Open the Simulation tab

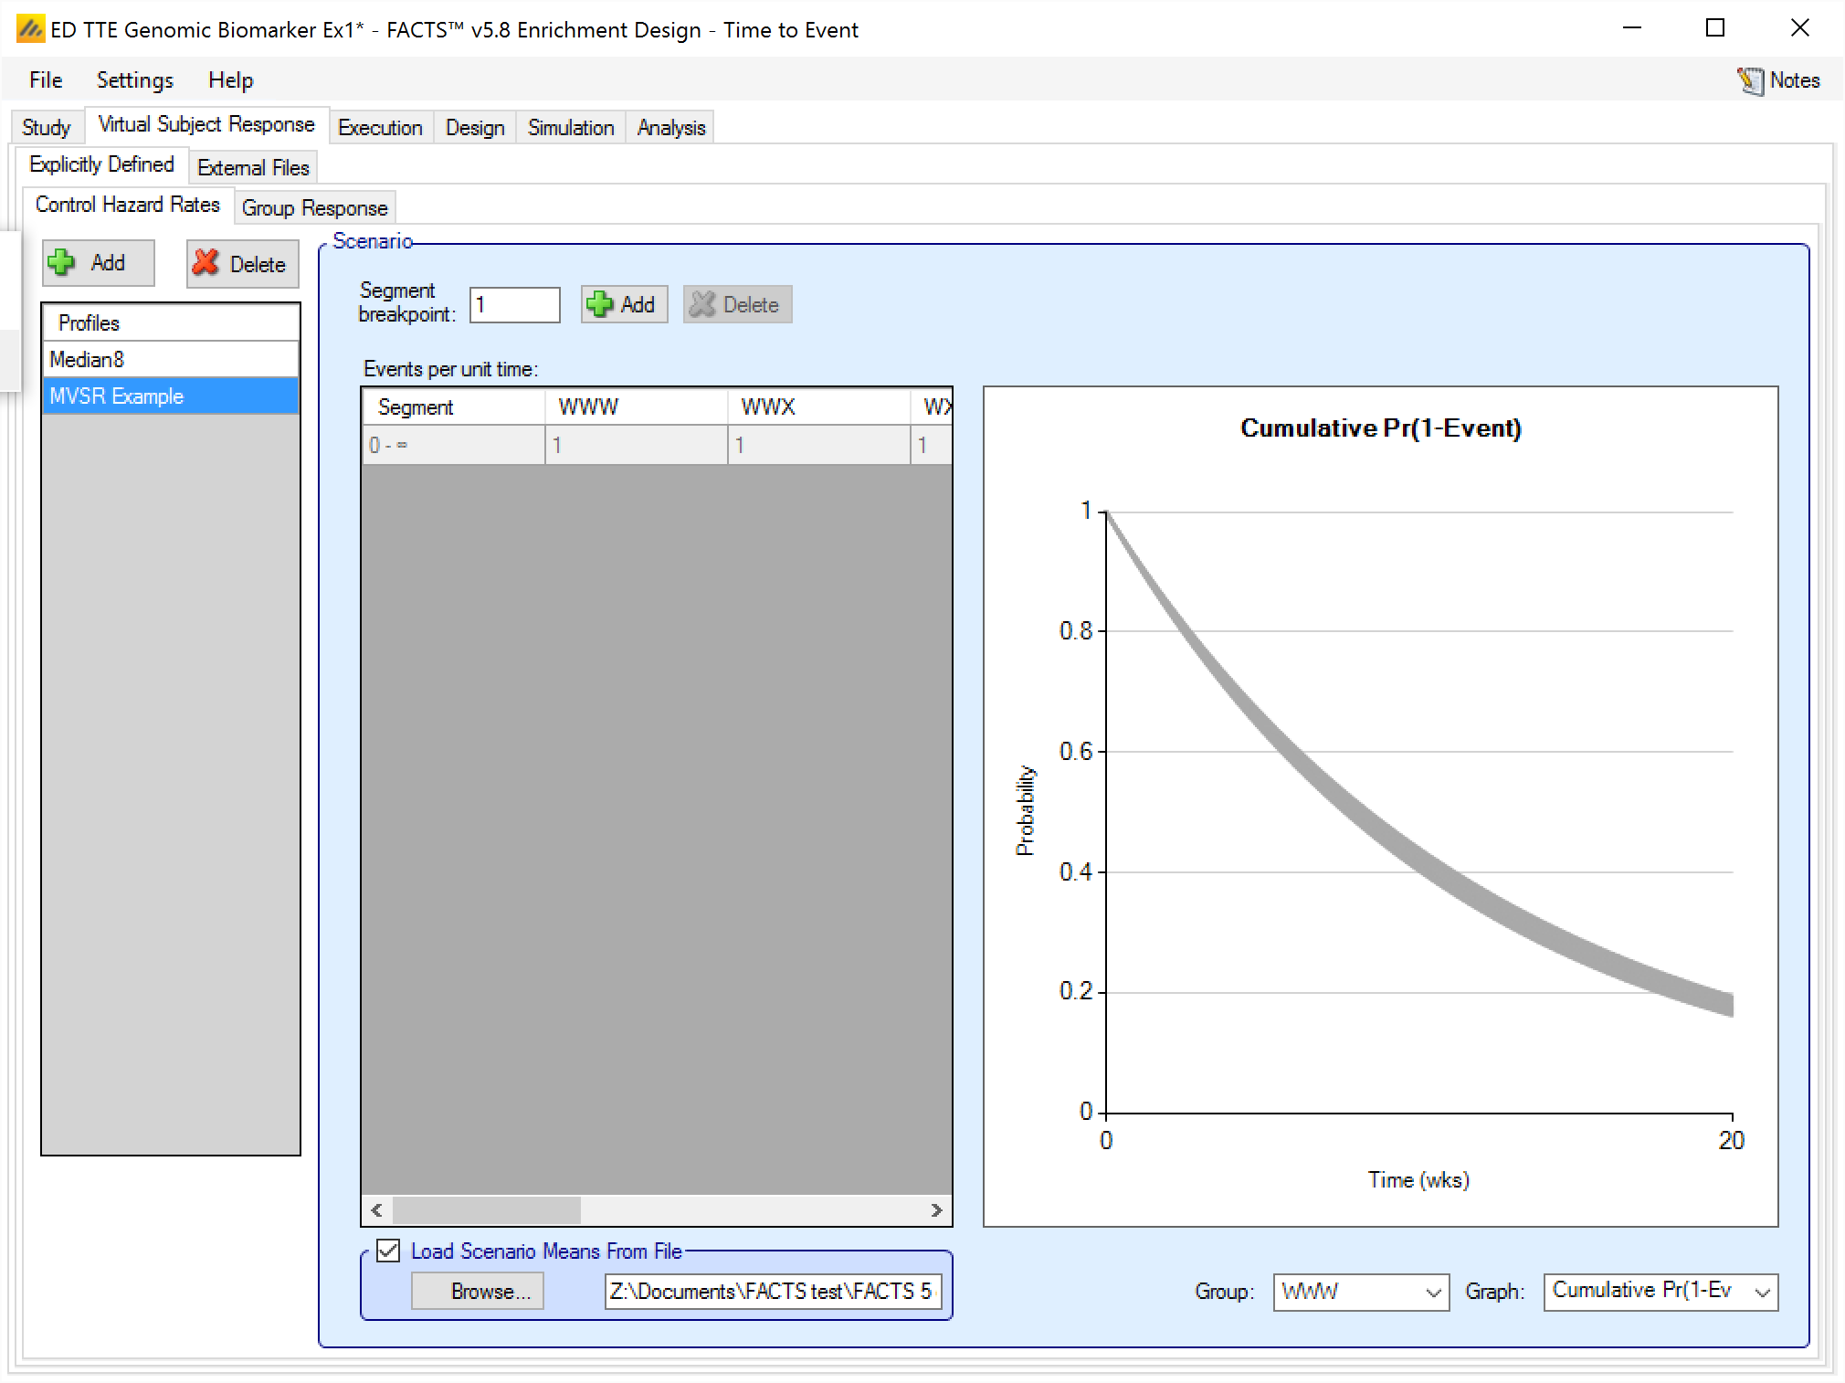click(x=570, y=128)
